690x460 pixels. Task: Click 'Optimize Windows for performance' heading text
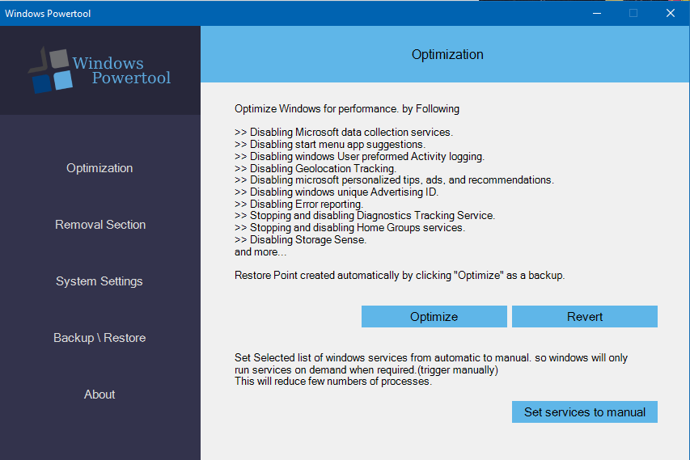[347, 108]
